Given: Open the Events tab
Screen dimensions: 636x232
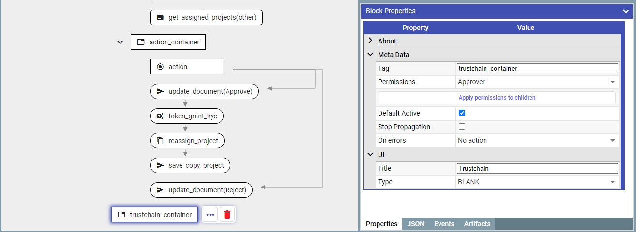Looking at the screenshot, I should (x=444, y=224).
